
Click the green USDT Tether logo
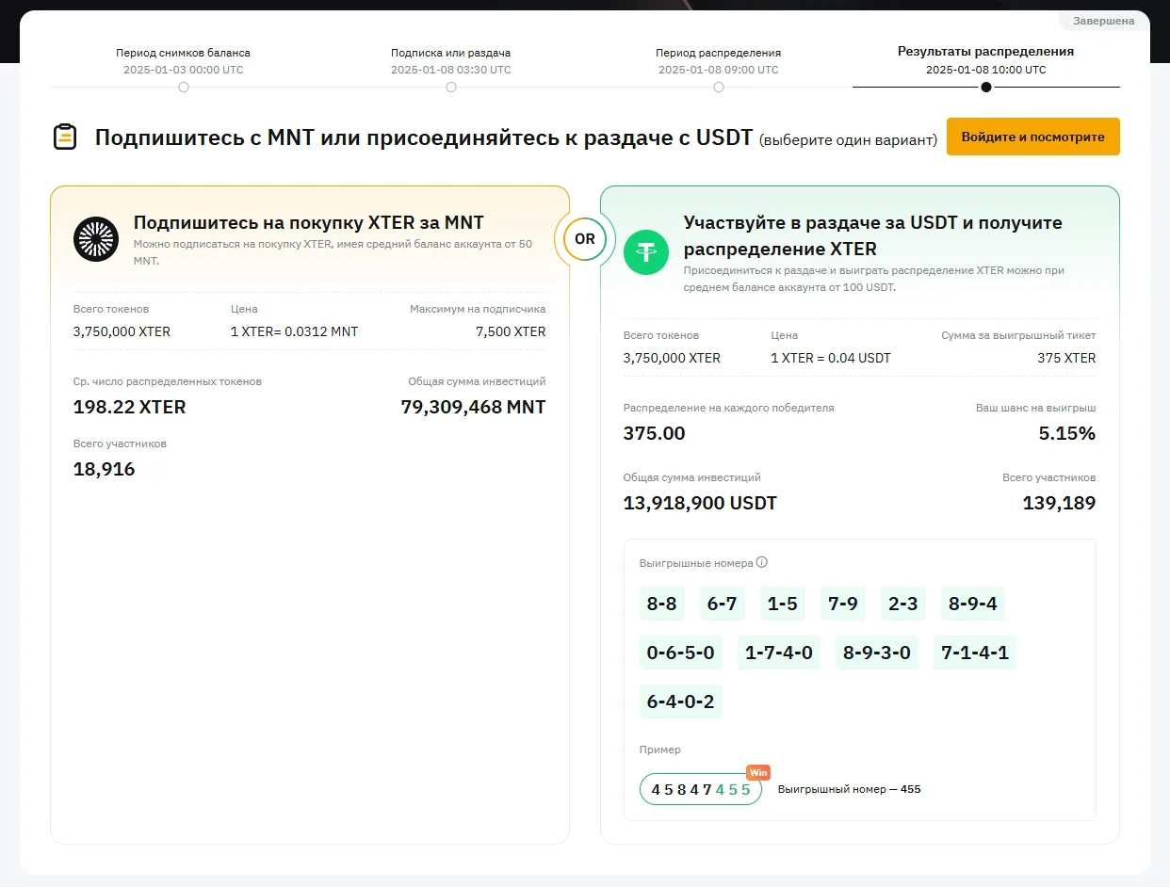(646, 251)
